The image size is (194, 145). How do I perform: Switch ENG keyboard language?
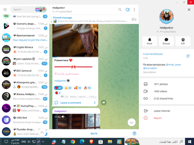[24, 142]
